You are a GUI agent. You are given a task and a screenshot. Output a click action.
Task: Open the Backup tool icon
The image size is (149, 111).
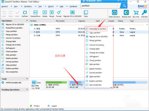(x=126, y=14)
